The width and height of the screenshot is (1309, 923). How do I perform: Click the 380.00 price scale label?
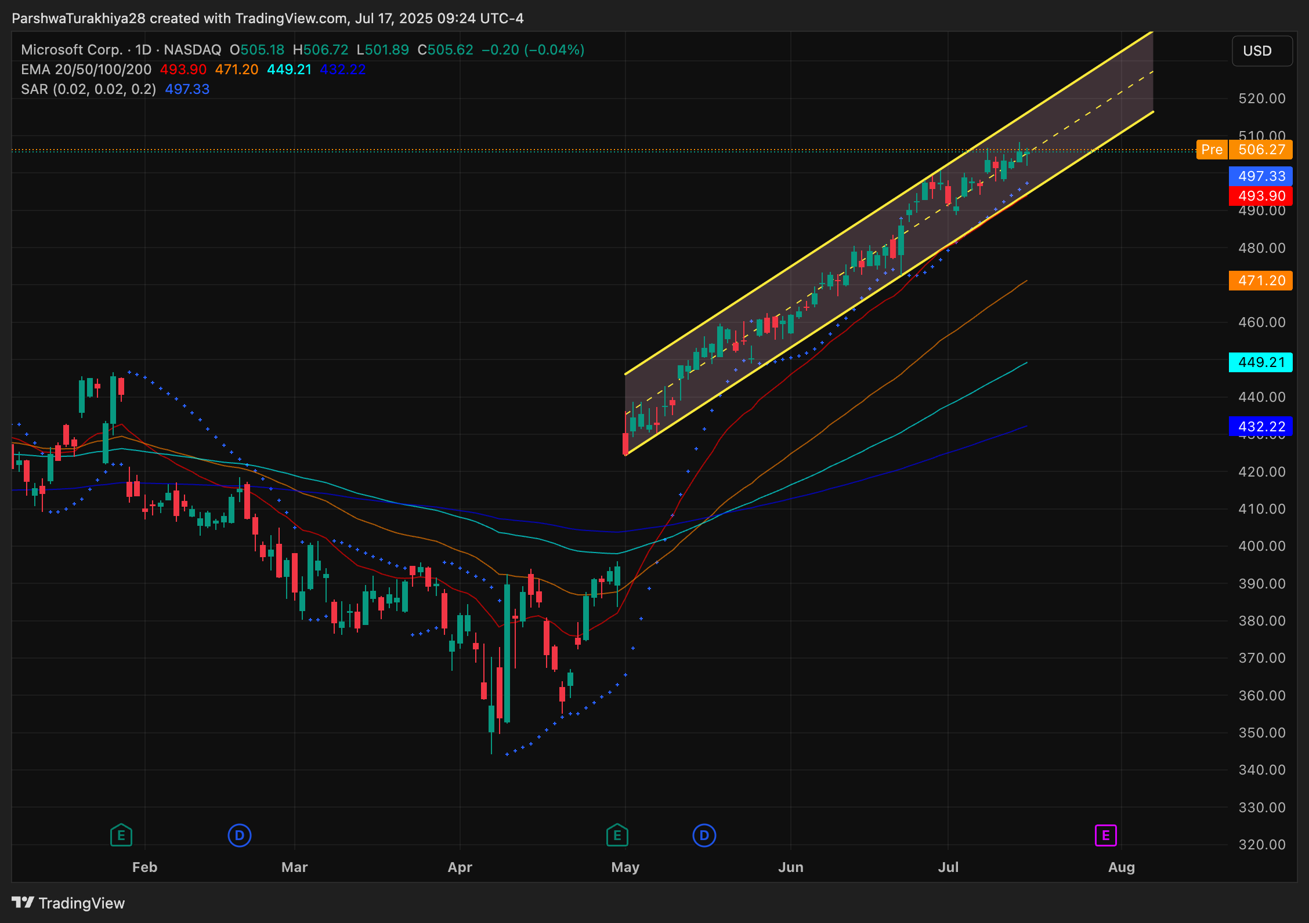(x=1262, y=621)
